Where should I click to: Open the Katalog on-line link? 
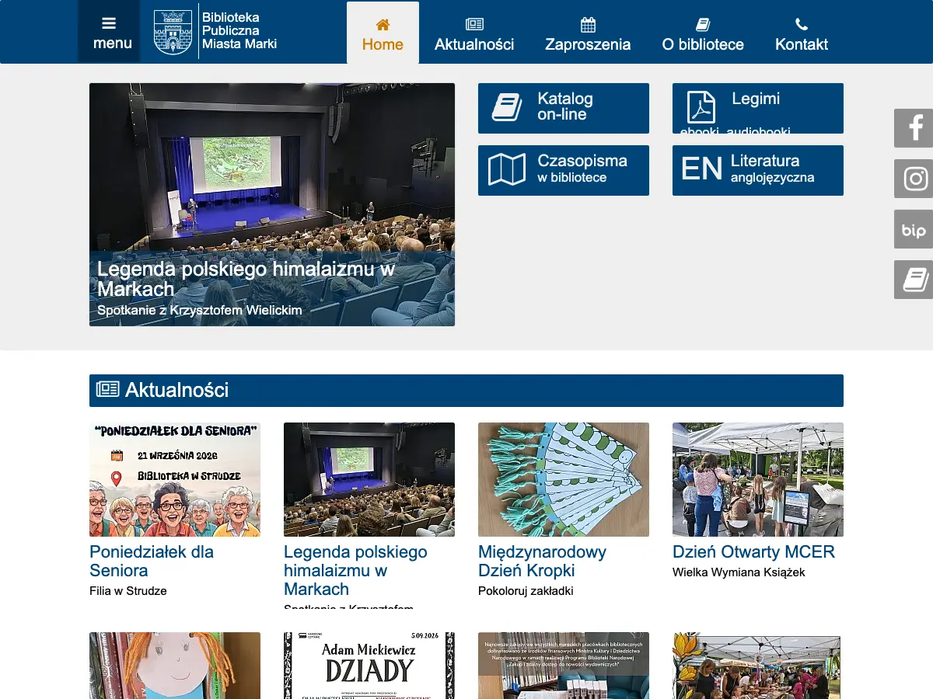coord(564,108)
